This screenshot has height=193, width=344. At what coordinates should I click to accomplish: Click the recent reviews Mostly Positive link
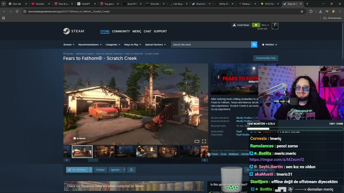pos(244,118)
